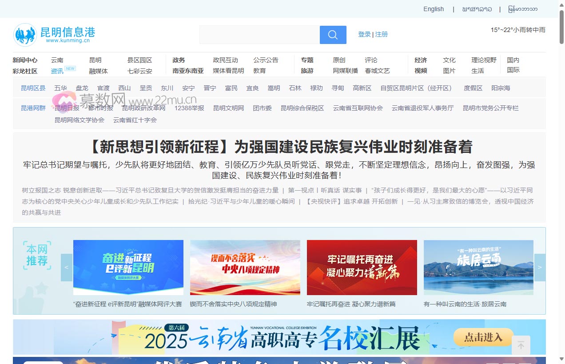Click the magnifier search button

click(333, 35)
